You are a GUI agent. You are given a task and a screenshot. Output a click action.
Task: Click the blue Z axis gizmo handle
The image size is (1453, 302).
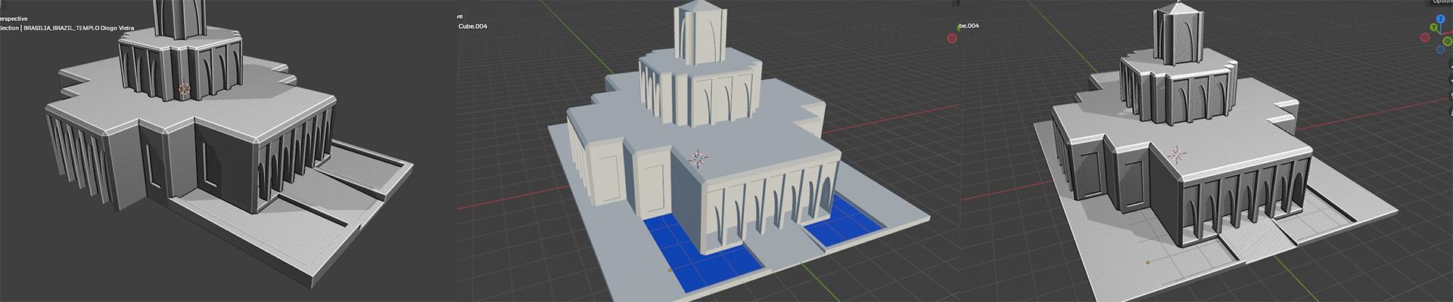coord(1440,19)
